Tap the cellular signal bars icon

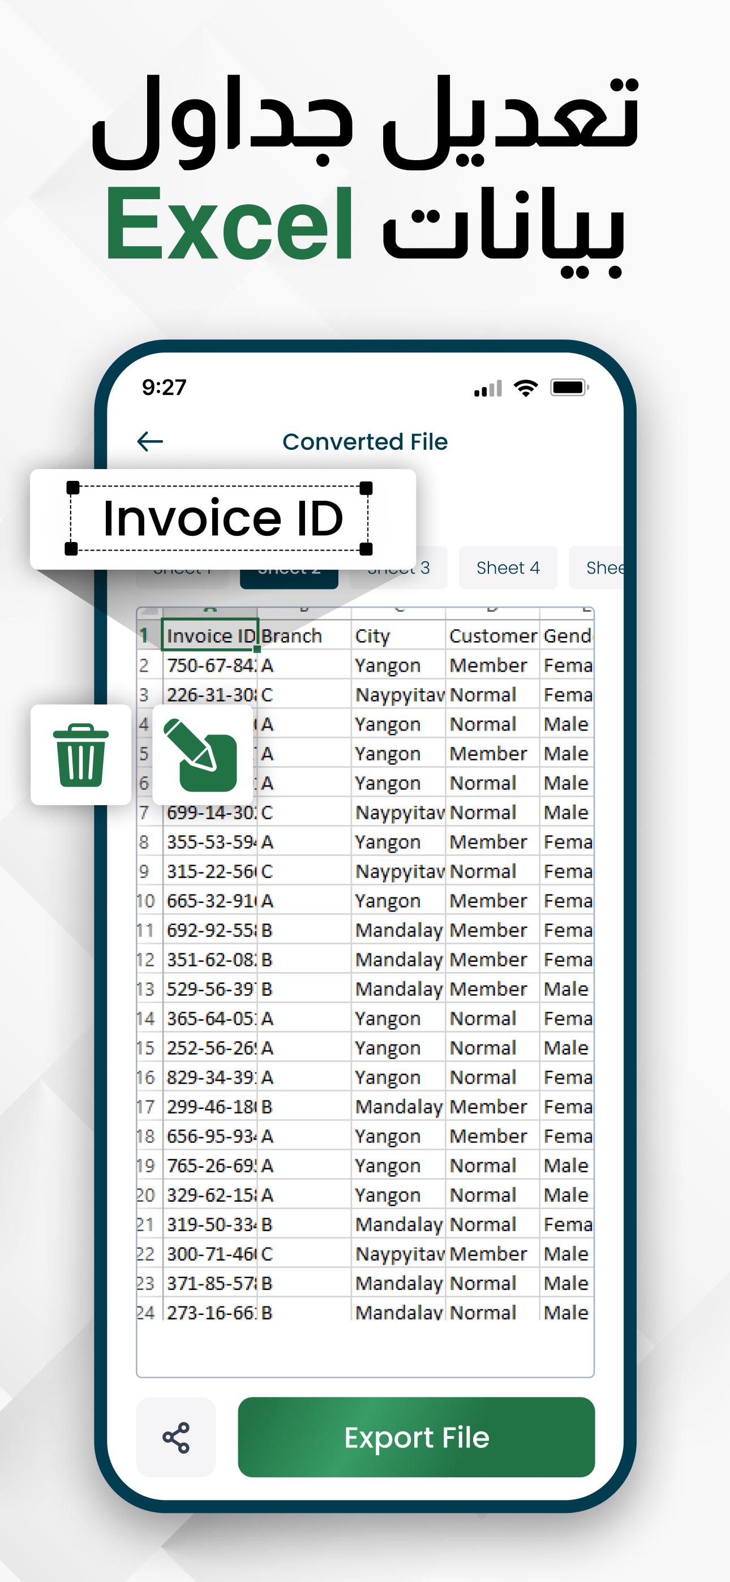488,388
